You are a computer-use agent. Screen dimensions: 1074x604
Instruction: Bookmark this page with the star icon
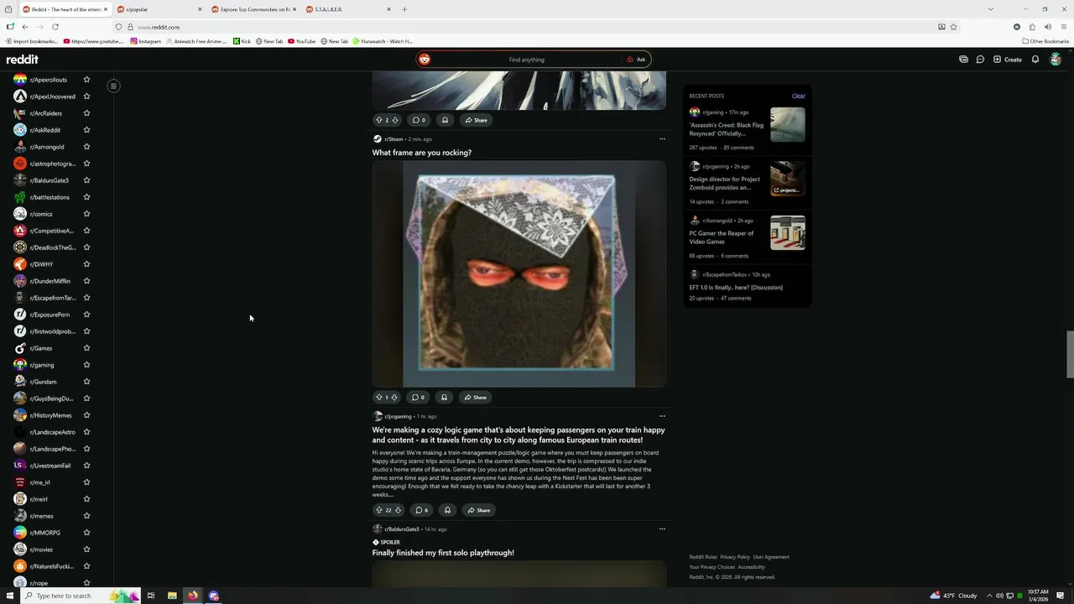(x=954, y=27)
